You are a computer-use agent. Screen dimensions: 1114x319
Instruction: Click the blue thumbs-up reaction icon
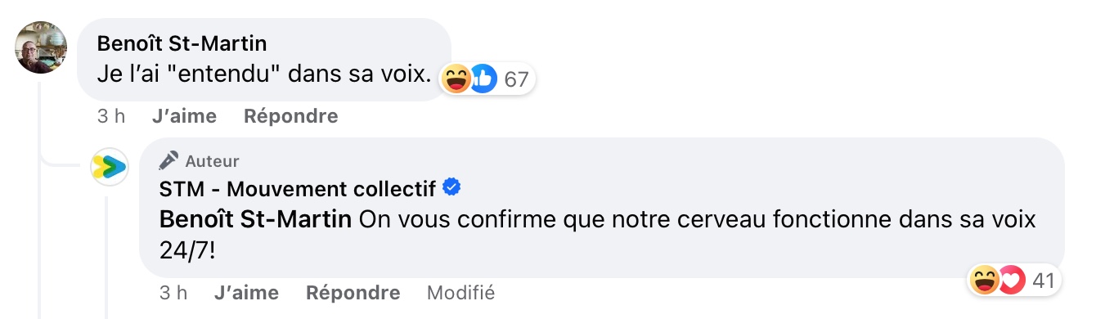coord(483,79)
